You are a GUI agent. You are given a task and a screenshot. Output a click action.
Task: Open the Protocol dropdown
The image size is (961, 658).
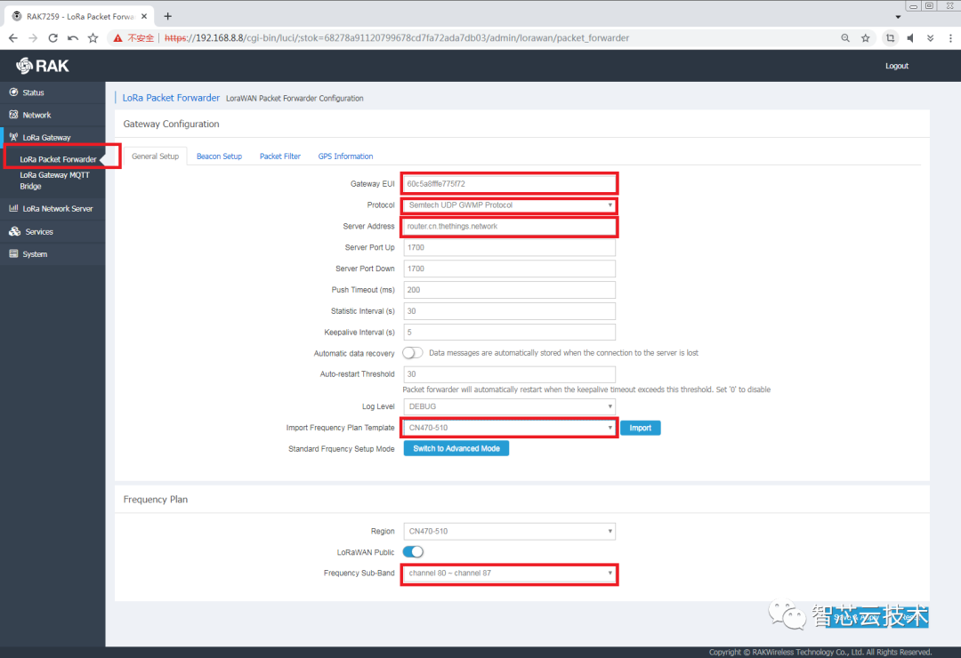click(x=509, y=205)
